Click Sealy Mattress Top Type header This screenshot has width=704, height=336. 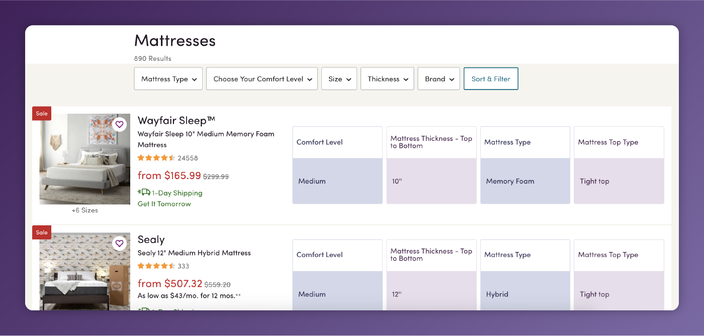[619, 255]
